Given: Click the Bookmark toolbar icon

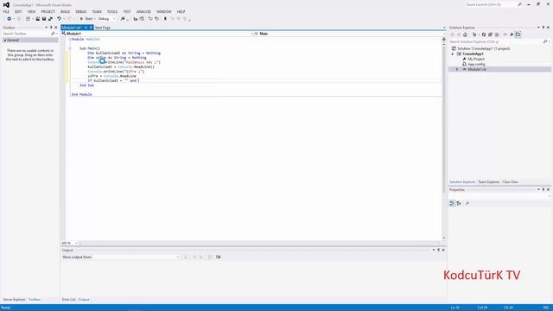Looking at the screenshot, I should (165, 19).
